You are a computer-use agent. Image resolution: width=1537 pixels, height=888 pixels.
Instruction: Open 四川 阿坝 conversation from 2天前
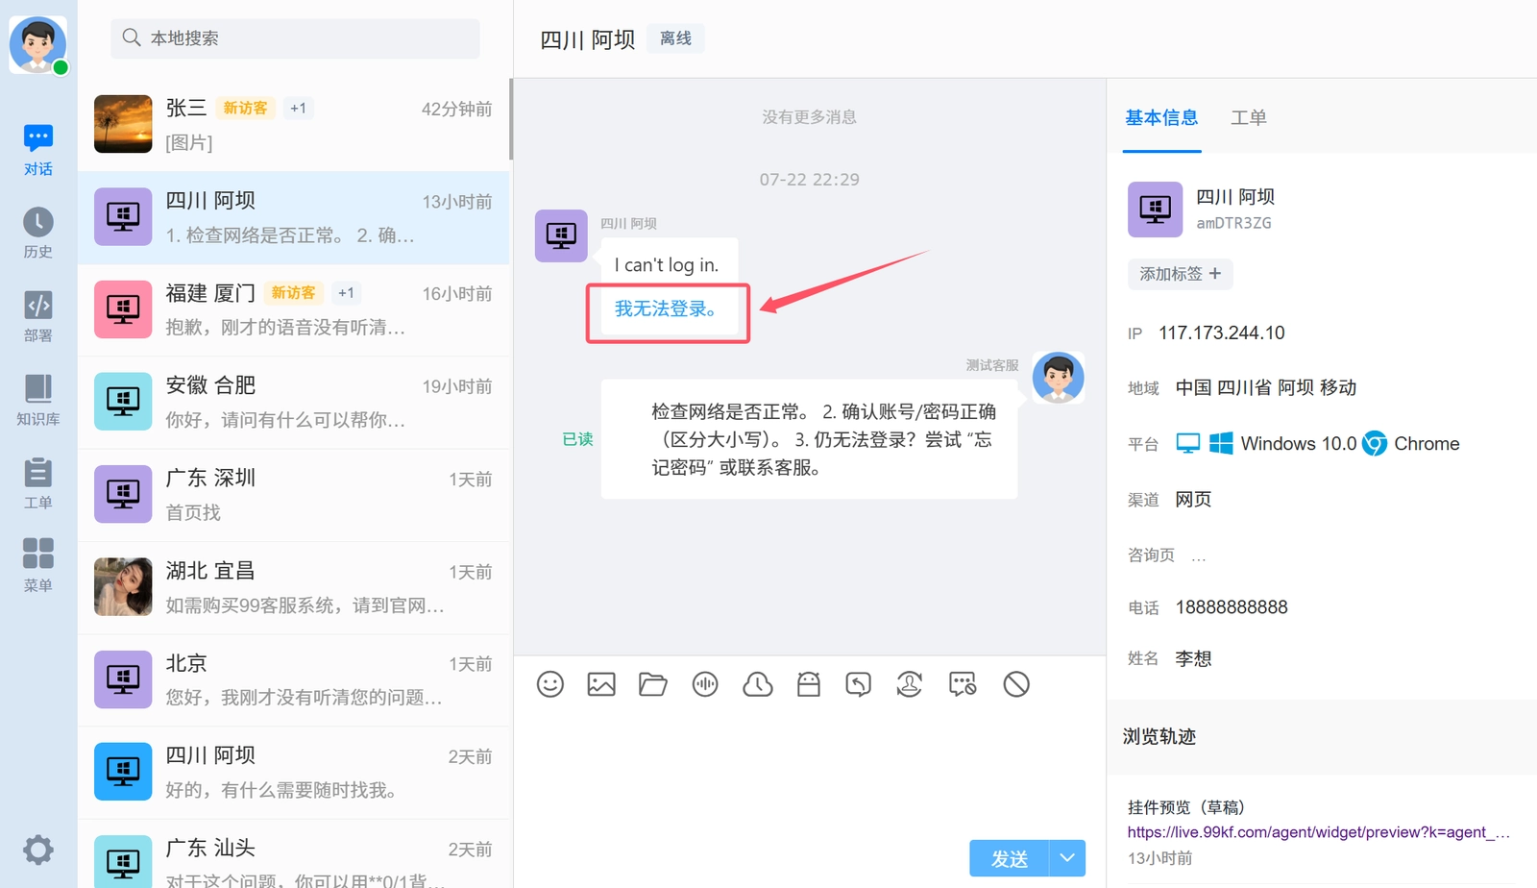point(293,772)
